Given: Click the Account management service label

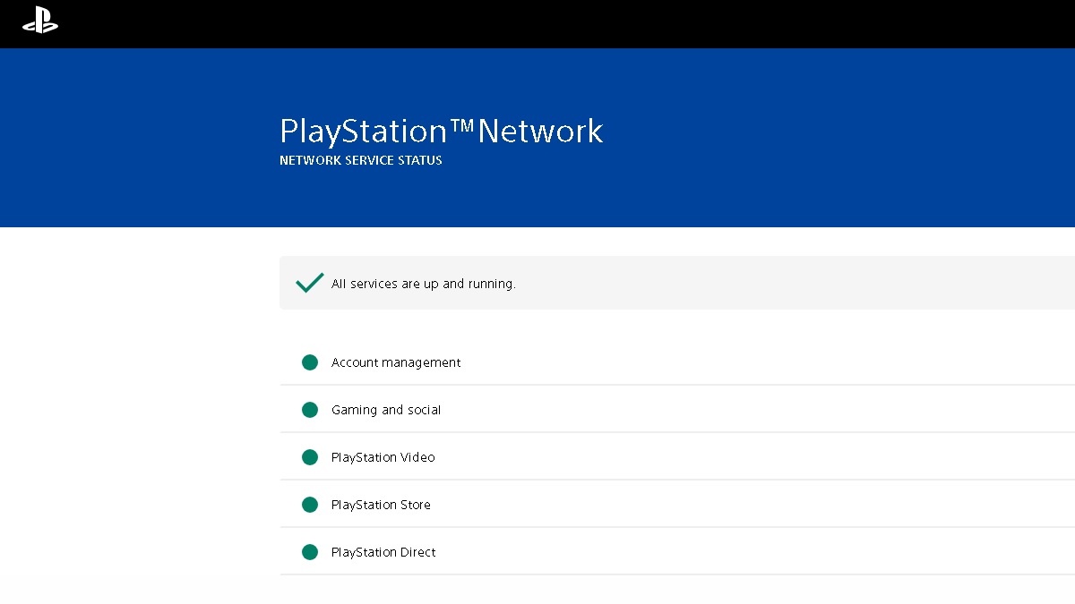Looking at the screenshot, I should click(x=395, y=362).
